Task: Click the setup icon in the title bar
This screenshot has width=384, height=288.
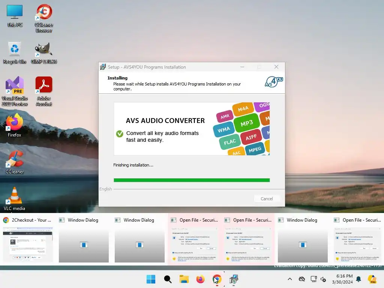Action: click(103, 67)
